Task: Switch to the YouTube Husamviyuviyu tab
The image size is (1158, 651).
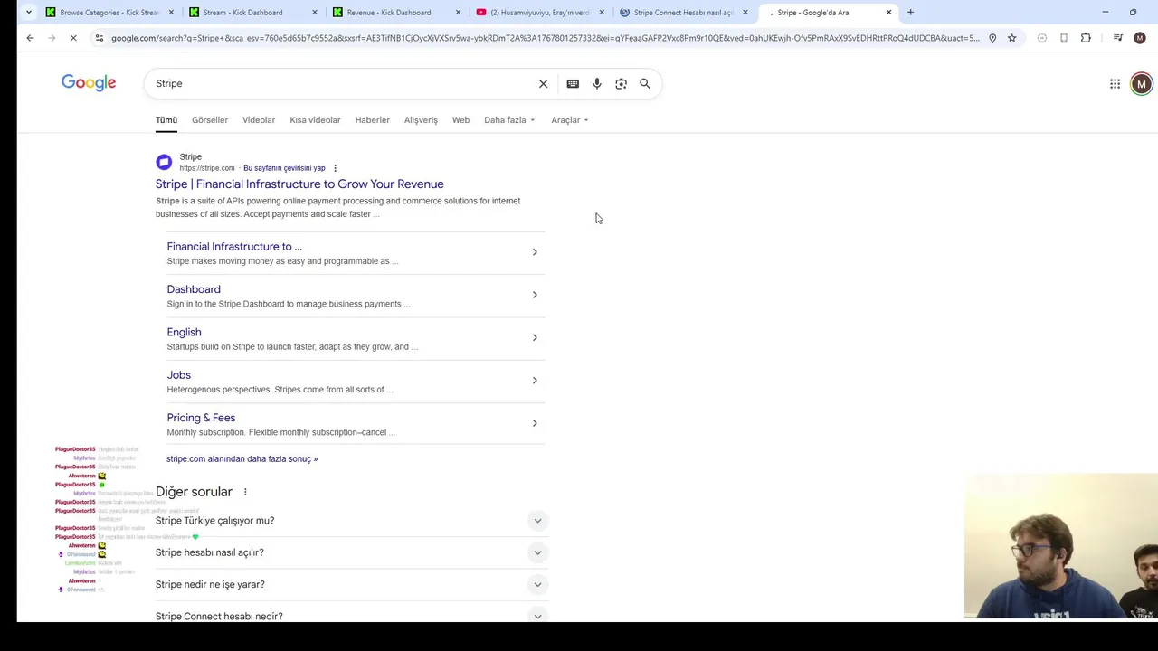Action: (x=540, y=13)
